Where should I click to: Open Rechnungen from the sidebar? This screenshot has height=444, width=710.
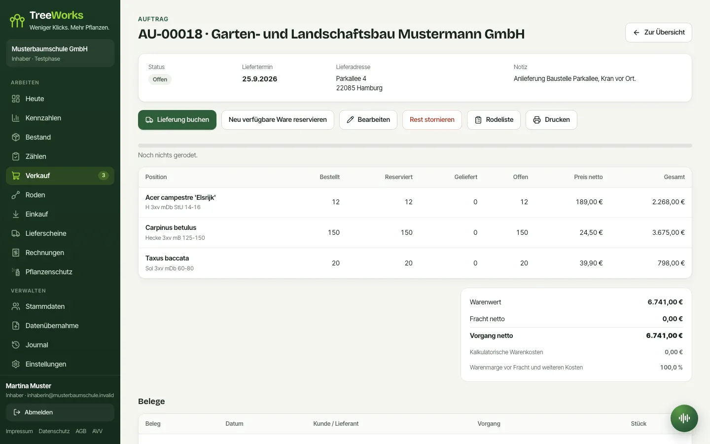(60, 253)
